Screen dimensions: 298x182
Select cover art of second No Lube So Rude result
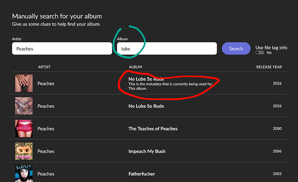tap(24, 106)
